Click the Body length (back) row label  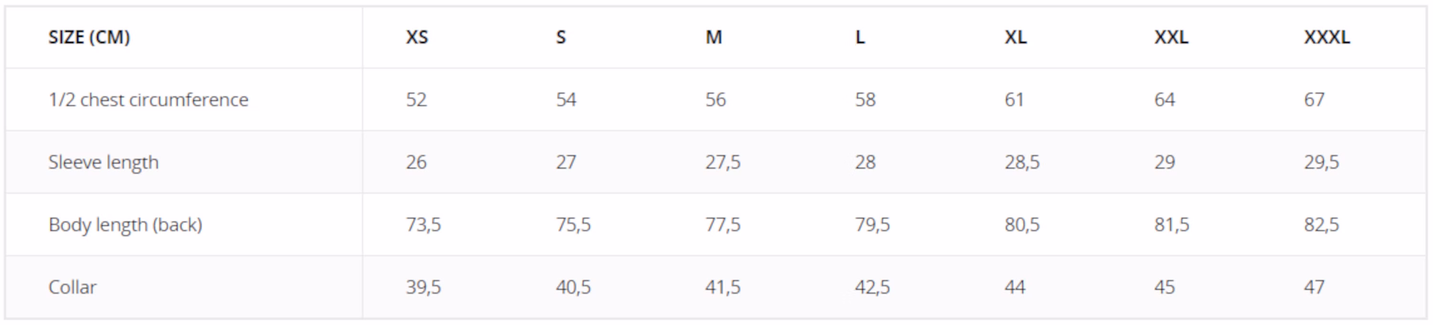tap(125, 224)
